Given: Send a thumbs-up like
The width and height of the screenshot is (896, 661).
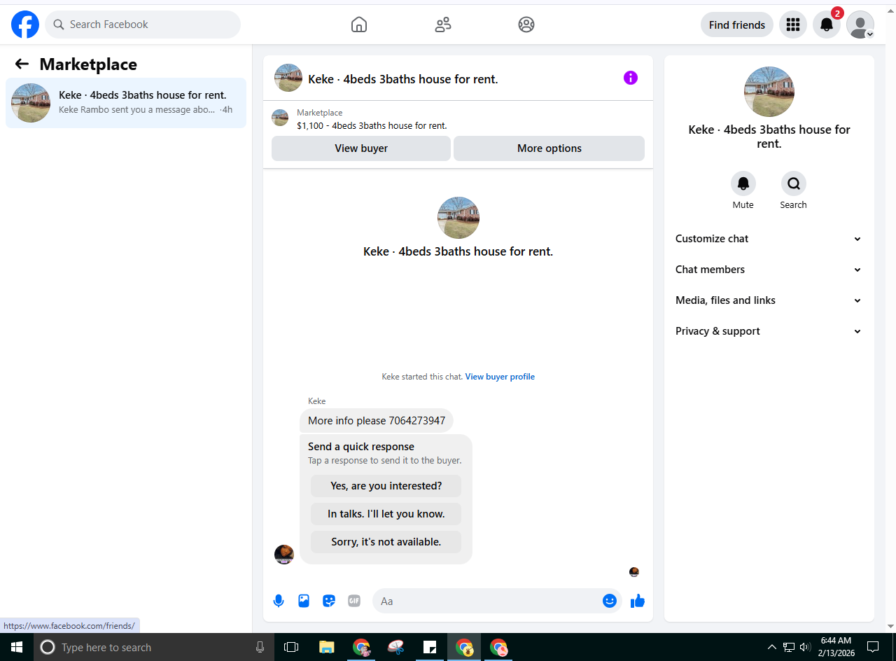Looking at the screenshot, I should point(637,601).
